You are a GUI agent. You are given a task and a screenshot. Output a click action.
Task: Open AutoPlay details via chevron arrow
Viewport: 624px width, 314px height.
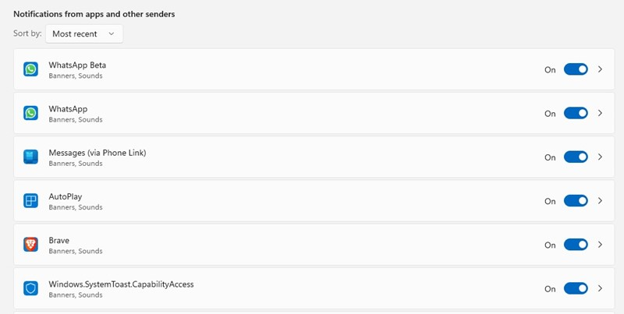[x=600, y=201]
